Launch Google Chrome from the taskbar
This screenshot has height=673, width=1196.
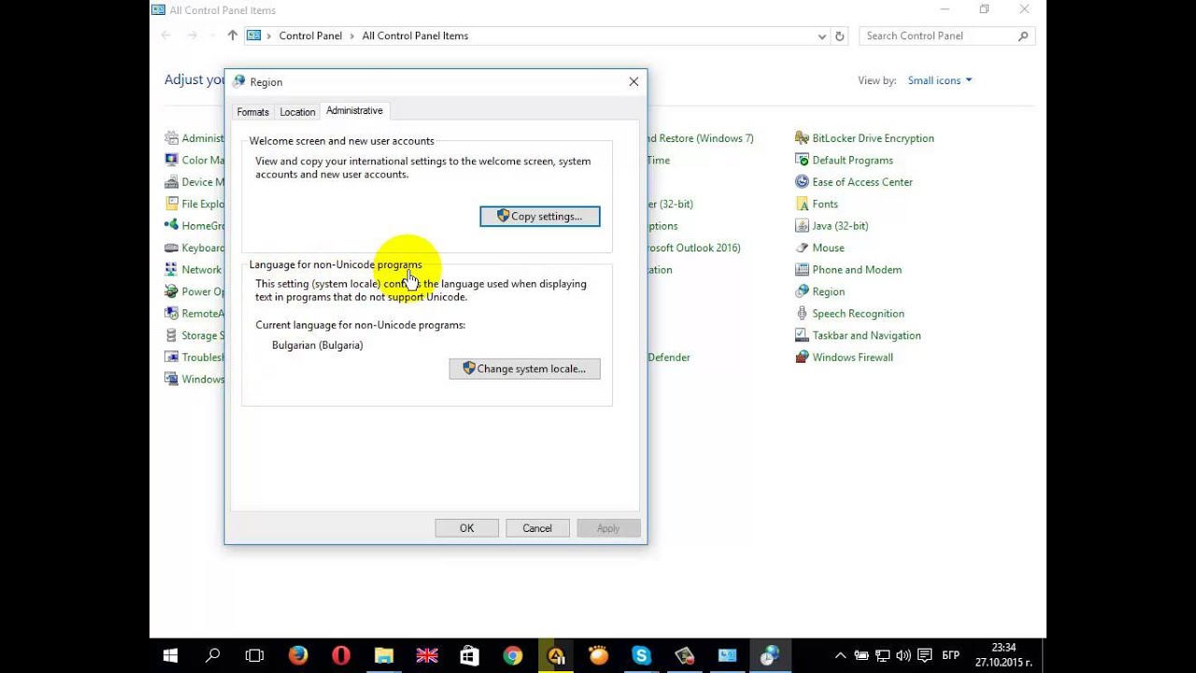(x=512, y=655)
